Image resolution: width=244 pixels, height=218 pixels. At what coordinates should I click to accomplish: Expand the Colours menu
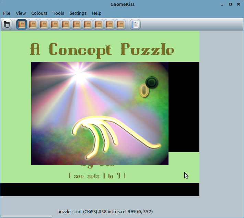[x=39, y=13]
